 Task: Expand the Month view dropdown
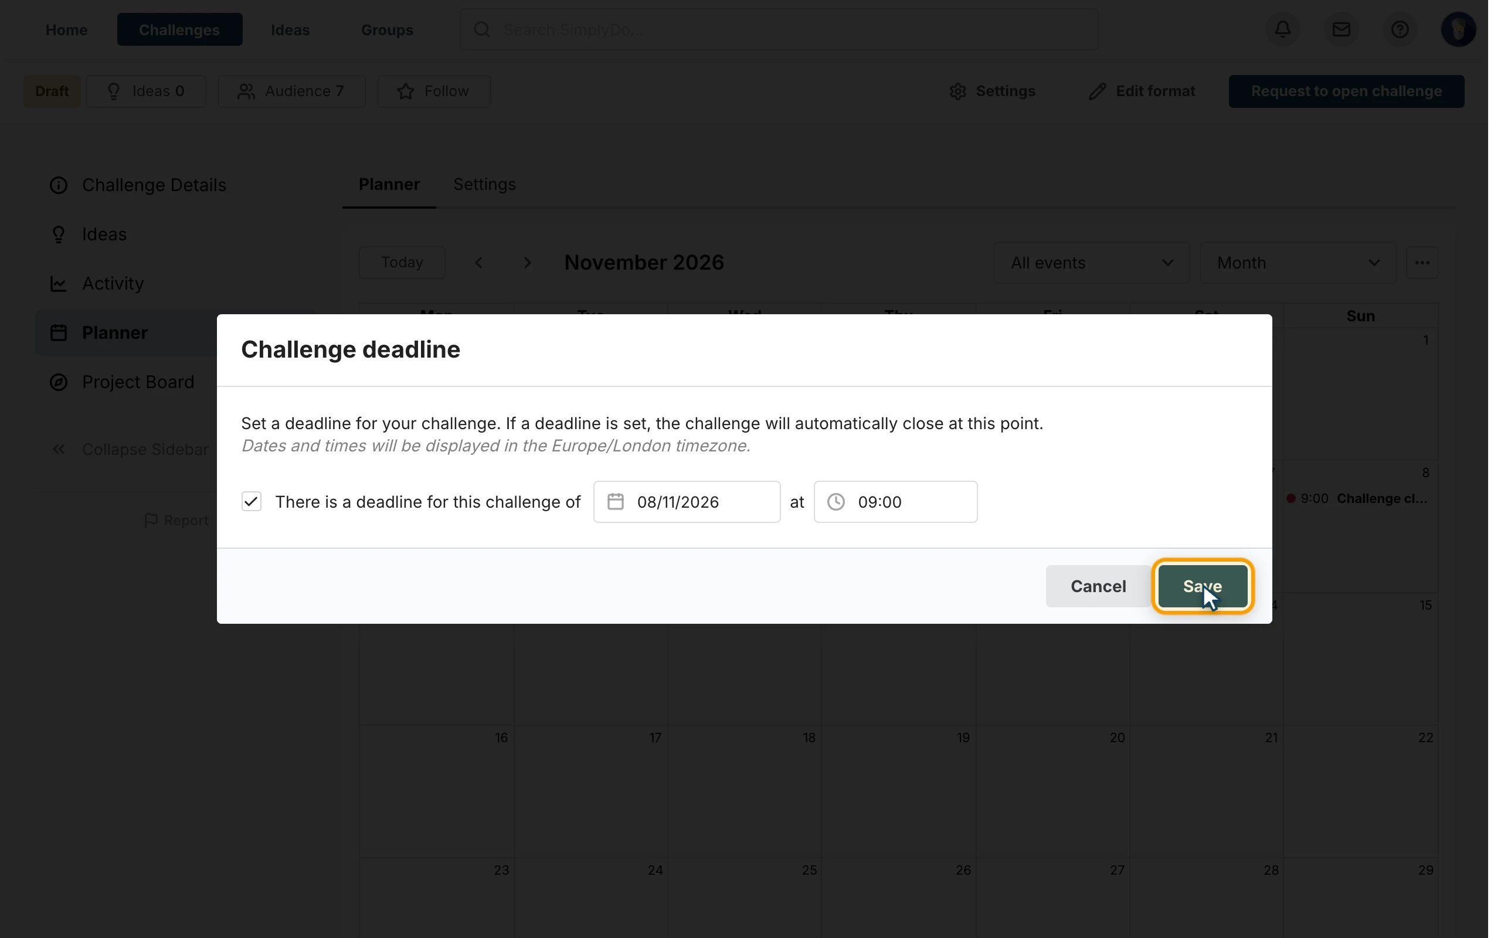pyautogui.click(x=1298, y=263)
